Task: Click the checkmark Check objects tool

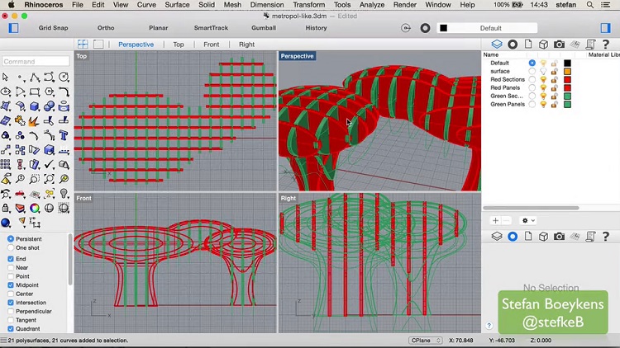Action: point(50,165)
